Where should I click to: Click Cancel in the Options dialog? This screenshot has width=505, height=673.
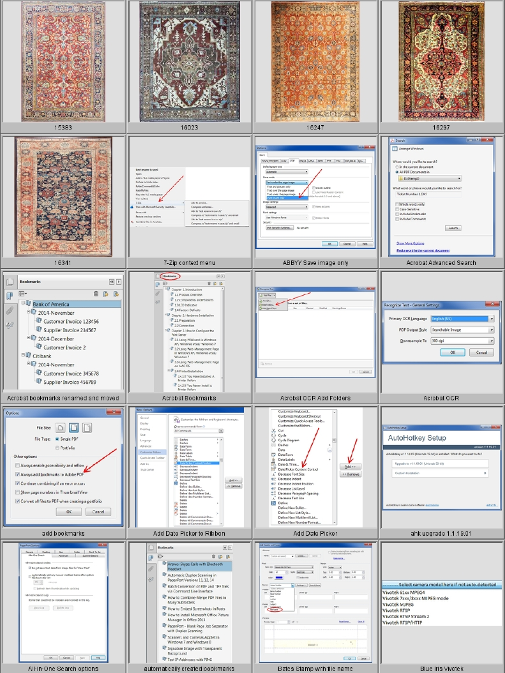[98, 511]
